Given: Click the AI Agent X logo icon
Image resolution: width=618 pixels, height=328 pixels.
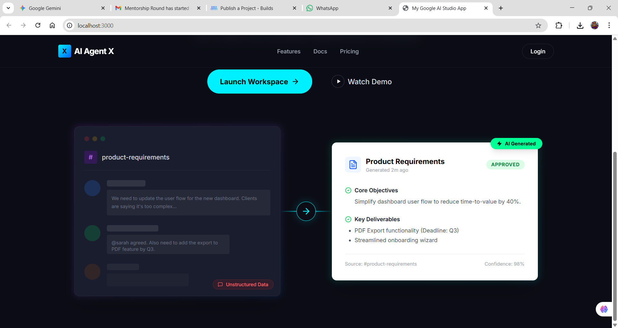Looking at the screenshot, I should [x=65, y=51].
